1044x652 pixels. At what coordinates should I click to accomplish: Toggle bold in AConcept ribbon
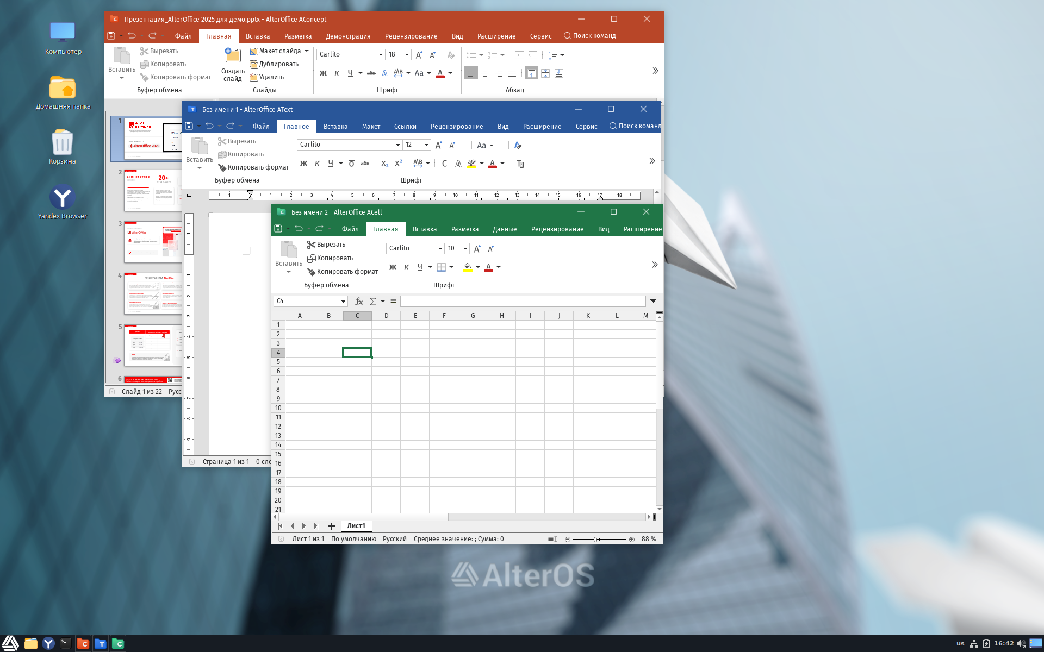[x=323, y=73]
